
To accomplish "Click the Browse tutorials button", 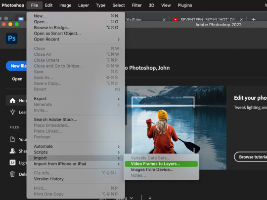I will 251,157.
